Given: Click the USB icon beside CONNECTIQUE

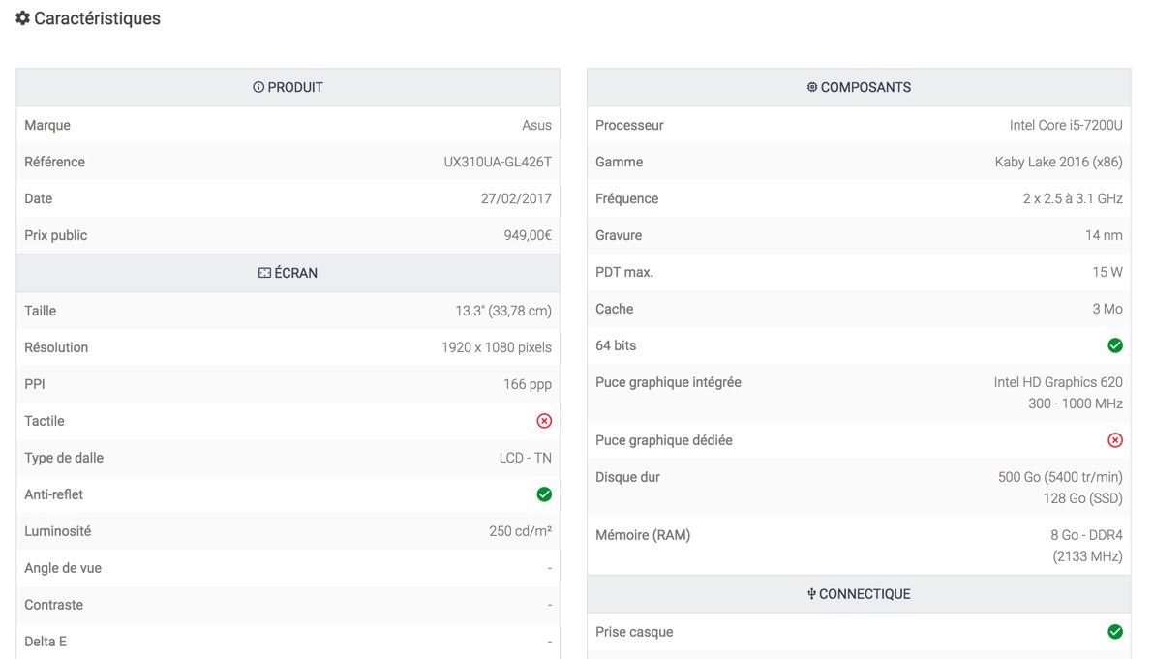Looking at the screenshot, I should click(811, 594).
